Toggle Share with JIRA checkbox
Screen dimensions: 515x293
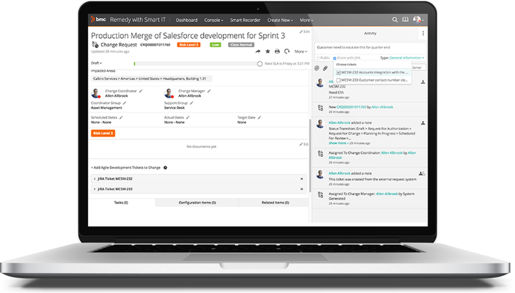point(334,58)
